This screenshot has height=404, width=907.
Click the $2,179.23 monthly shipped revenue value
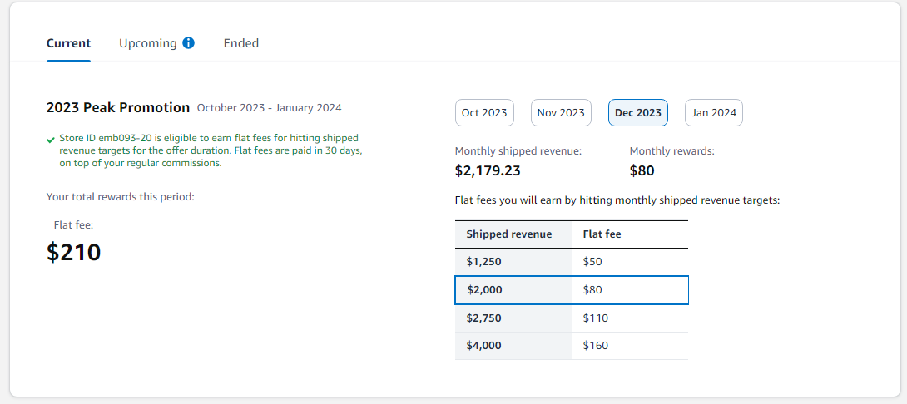pyautogui.click(x=488, y=170)
